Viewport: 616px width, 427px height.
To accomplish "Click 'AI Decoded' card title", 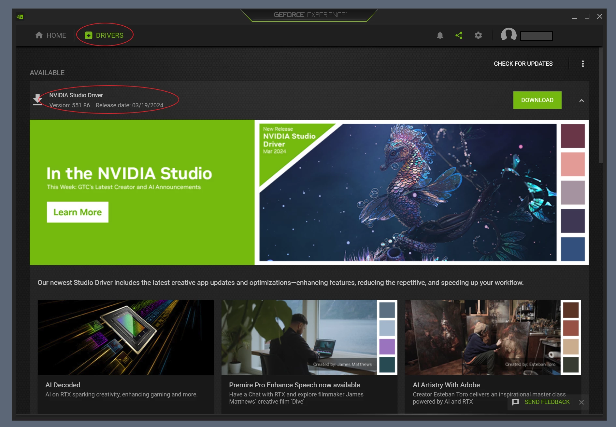I will click(63, 385).
